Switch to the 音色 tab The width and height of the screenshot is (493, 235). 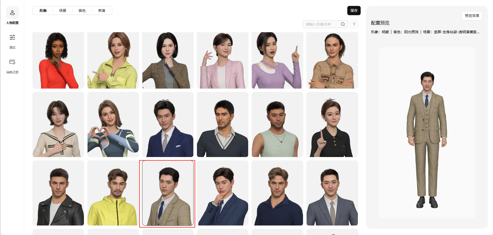click(x=82, y=11)
